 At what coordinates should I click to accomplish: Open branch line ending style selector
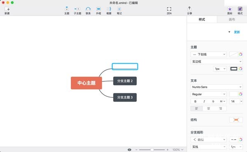tap(233, 139)
